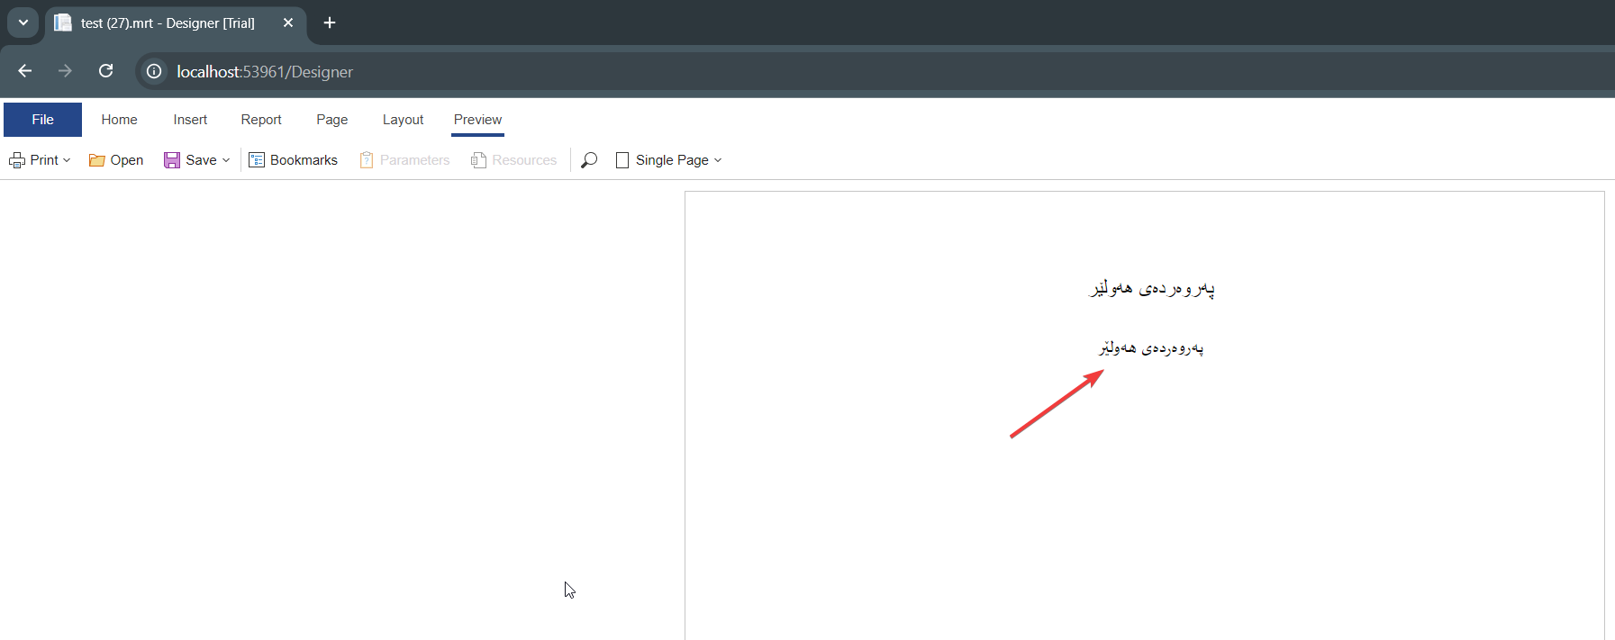Go back to previous browser page
Screen dimensions: 1615x640
tap(25, 71)
